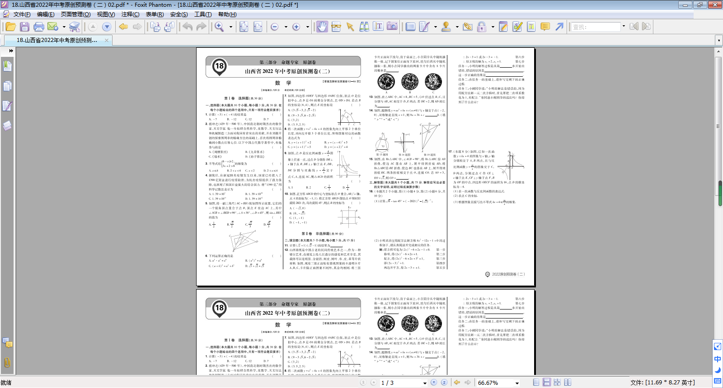Image resolution: width=723 pixels, height=388 pixels.
Task: Go to next page in status bar
Action: click(434, 382)
